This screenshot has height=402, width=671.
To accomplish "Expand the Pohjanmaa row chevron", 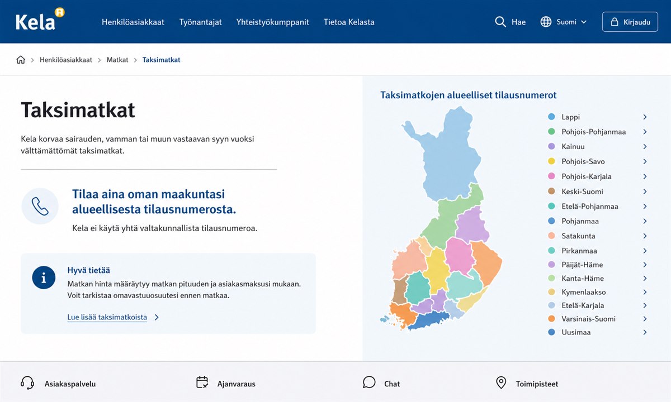I will pyautogui.click(x=645, y=221).
